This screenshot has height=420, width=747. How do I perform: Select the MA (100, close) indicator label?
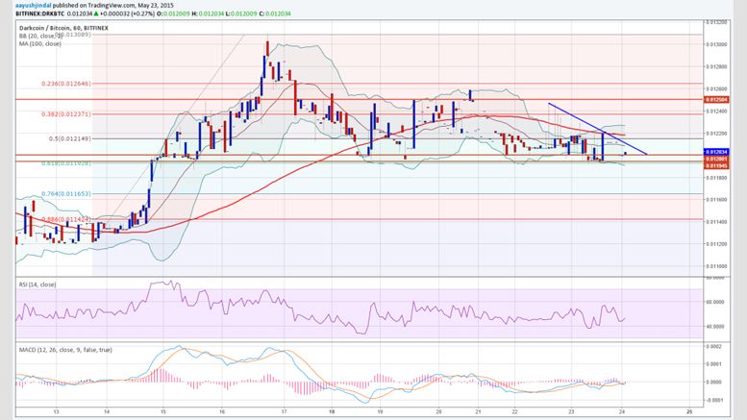40,43
